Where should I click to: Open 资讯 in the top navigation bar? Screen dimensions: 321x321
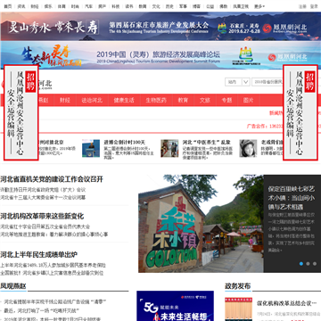21,6
